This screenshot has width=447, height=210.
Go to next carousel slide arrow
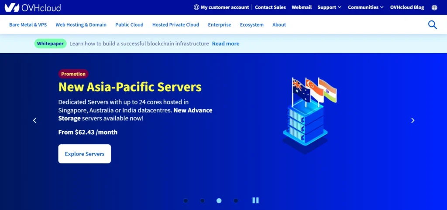coord(413,120)
